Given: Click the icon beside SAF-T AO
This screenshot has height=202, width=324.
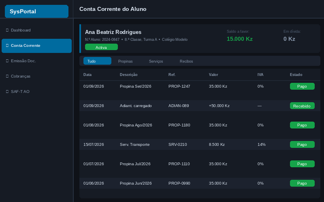Looking at the screenshot, I should tap(7, 91).
